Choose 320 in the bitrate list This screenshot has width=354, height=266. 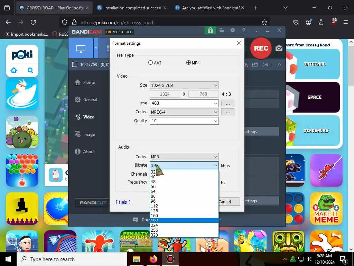pos(184,235)
